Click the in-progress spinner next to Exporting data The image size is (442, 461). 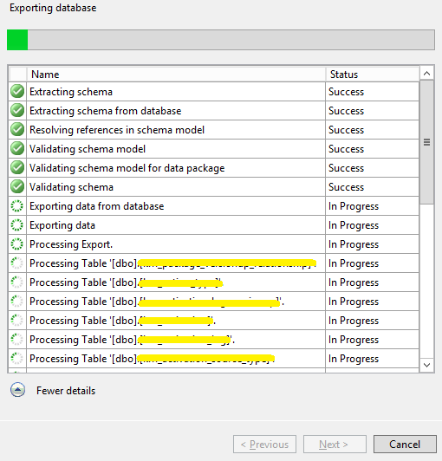pos(17,225)
